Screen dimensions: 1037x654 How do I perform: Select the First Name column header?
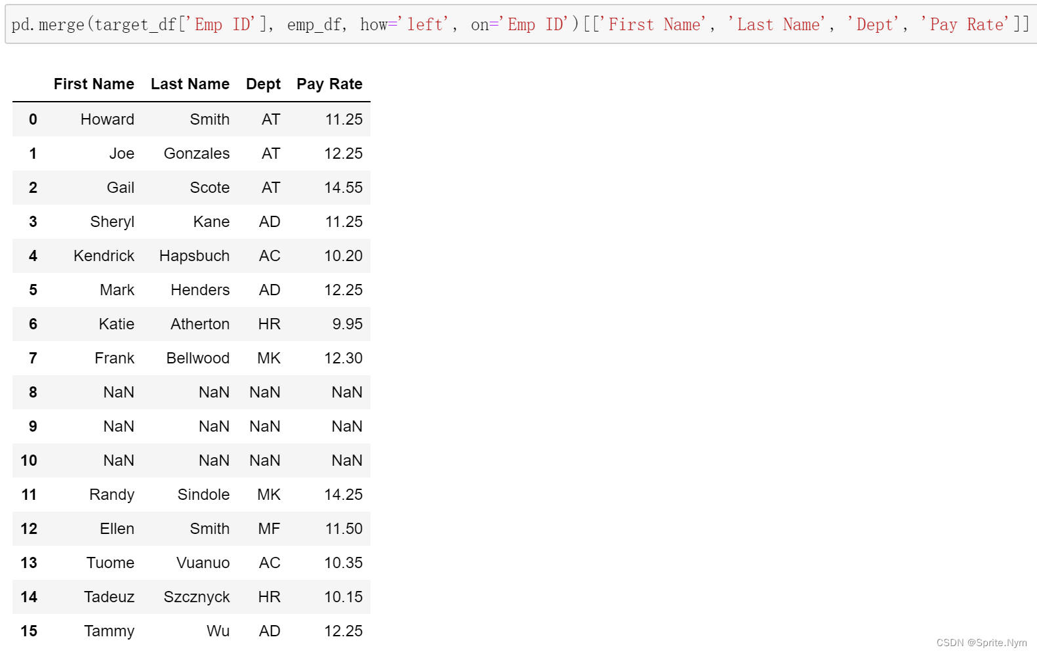tap(94, 84)
